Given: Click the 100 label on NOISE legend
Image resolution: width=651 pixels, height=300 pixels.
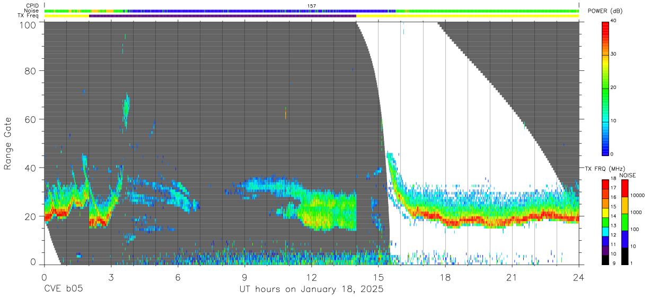Looking at the screenshot, I should (635, 229).
